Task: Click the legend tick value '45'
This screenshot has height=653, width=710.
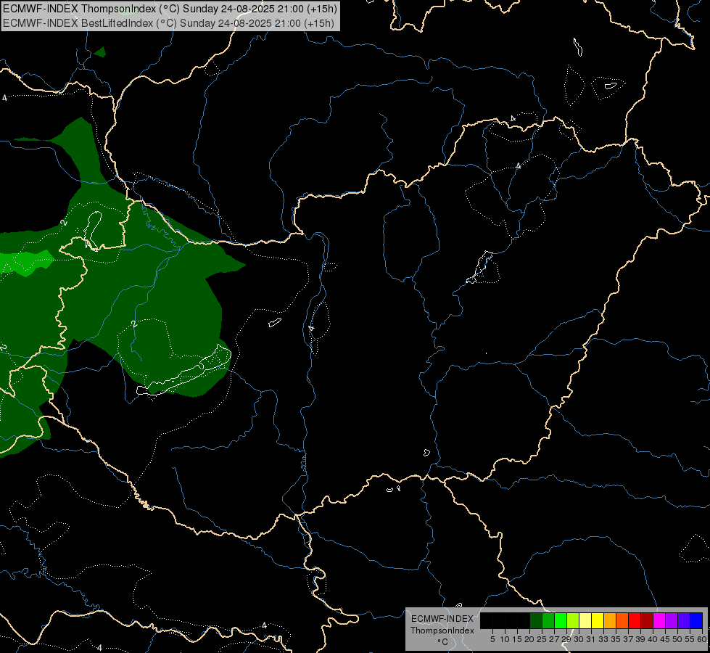Action: [665, 639]
